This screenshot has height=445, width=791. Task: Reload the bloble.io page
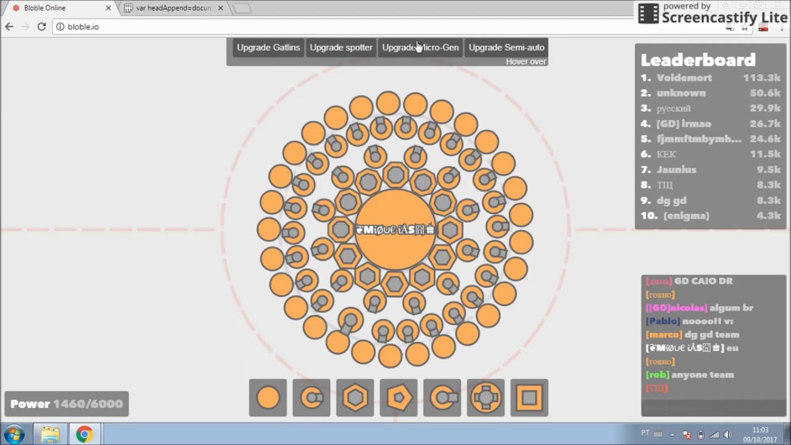click(x=41, y=27)
